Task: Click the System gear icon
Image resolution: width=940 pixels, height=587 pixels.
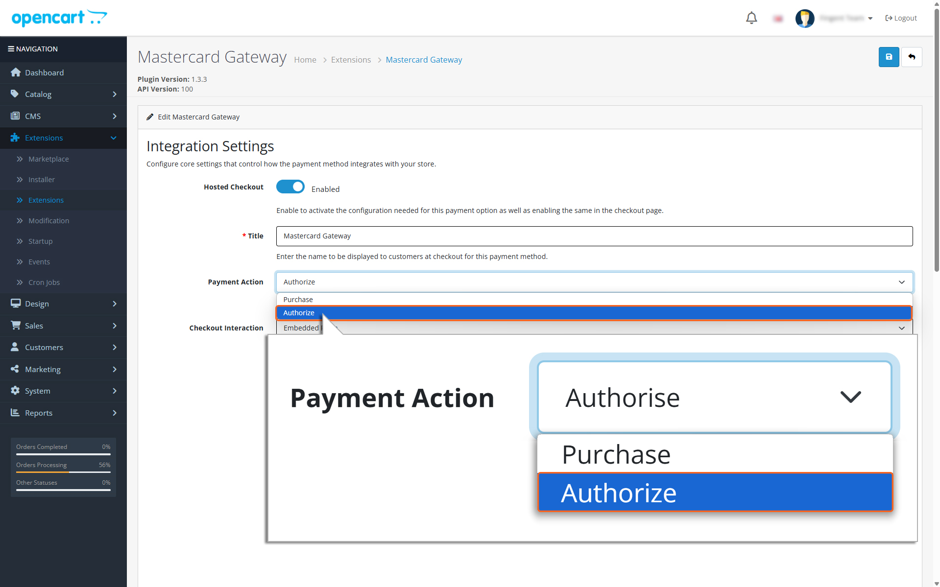Action: 16,391
